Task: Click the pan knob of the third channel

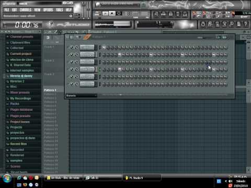Action: click(72, 62)
